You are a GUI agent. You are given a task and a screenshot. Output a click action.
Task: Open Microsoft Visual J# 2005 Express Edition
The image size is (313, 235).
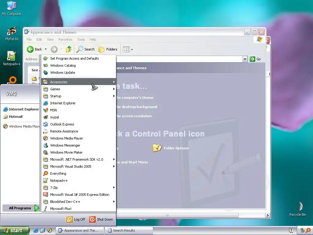[79, 195]
